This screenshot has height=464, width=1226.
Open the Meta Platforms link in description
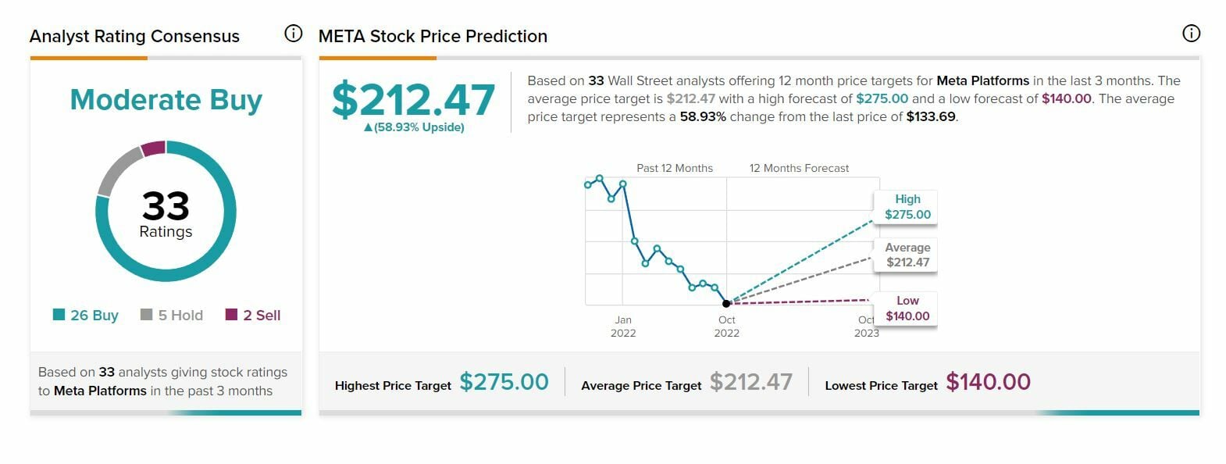click(982, 80)
